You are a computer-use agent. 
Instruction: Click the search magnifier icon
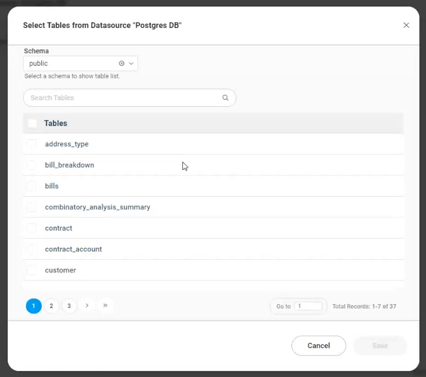(225, 98)
